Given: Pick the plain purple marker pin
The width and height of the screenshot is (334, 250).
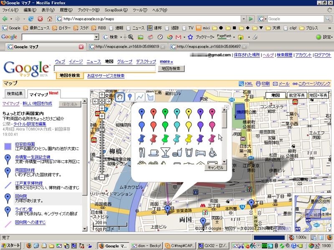Looking at the screenshot, I should [x=200, y=126].
